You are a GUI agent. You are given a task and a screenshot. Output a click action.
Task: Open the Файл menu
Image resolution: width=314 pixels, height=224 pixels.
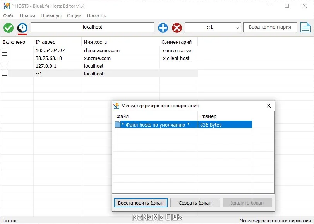(x=9, y=16)
